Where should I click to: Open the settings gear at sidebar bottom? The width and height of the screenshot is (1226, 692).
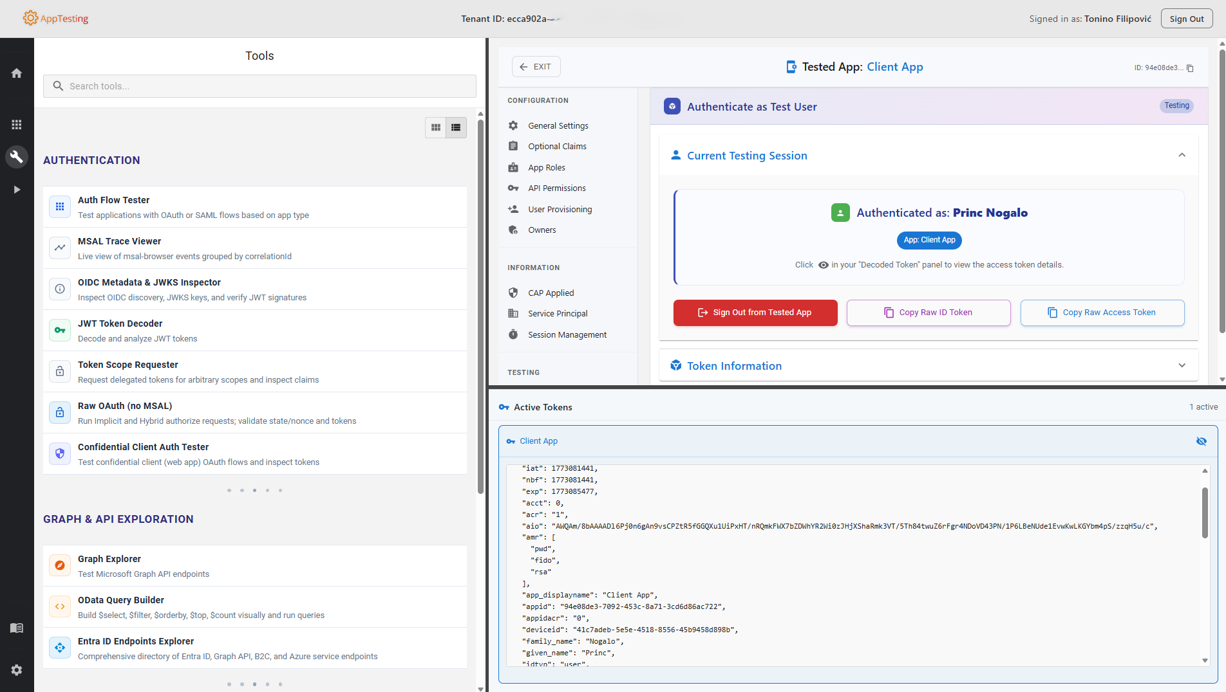click(x=17, y=669)
